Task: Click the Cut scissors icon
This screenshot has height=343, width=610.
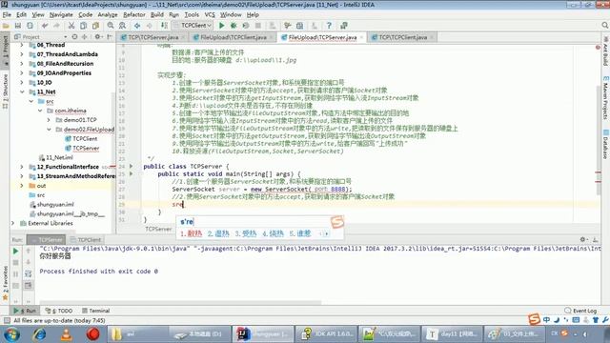Action: (x=71, y=26)
